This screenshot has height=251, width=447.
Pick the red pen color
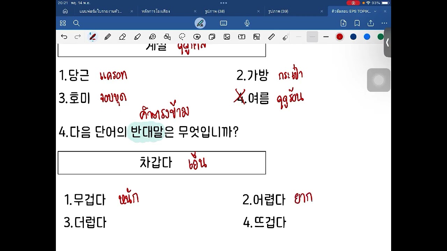(x=339, y=37)
